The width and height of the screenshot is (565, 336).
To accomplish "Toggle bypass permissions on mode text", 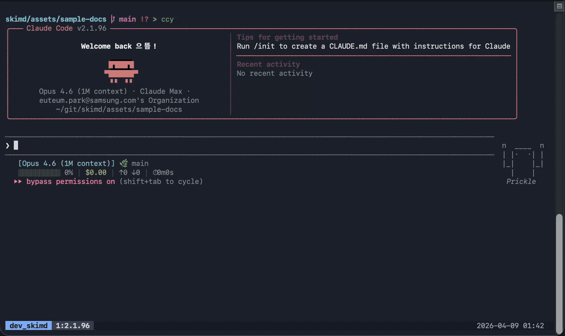I will 71,182.
